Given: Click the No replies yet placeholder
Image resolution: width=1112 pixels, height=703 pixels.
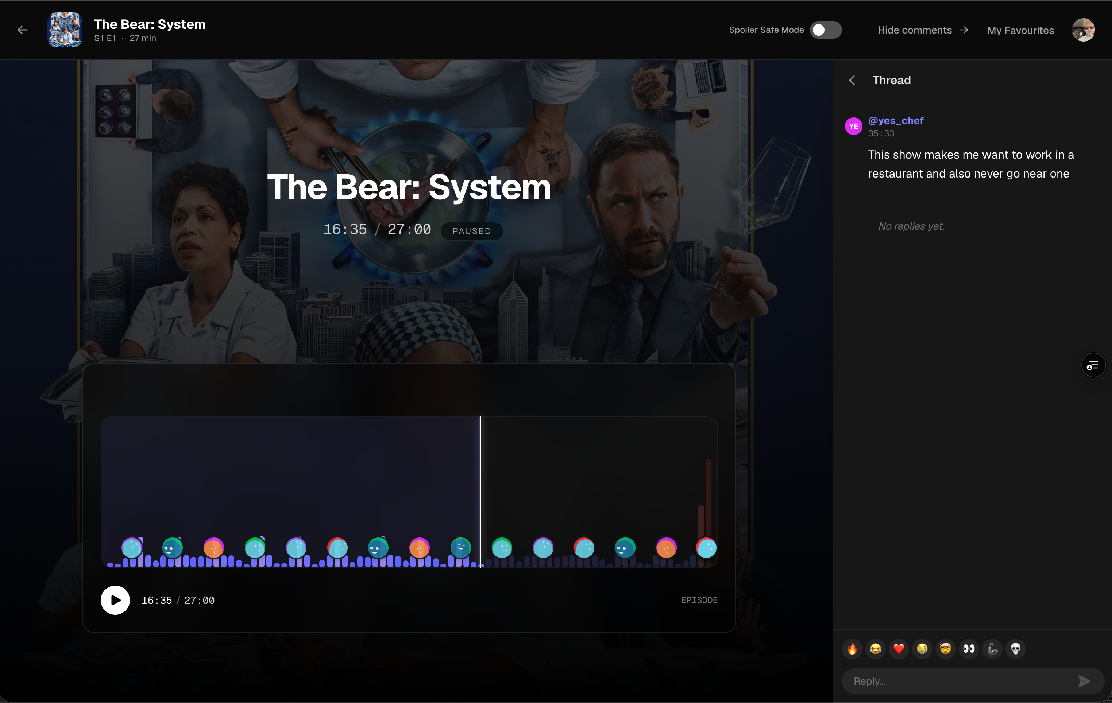Looking at the screenshot, I should pos(911,226).
